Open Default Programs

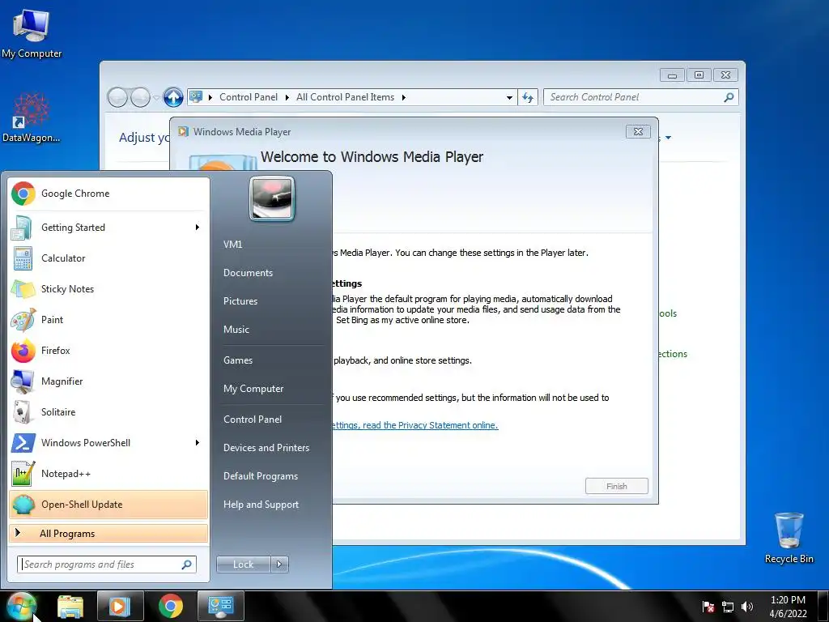(261, 476)
